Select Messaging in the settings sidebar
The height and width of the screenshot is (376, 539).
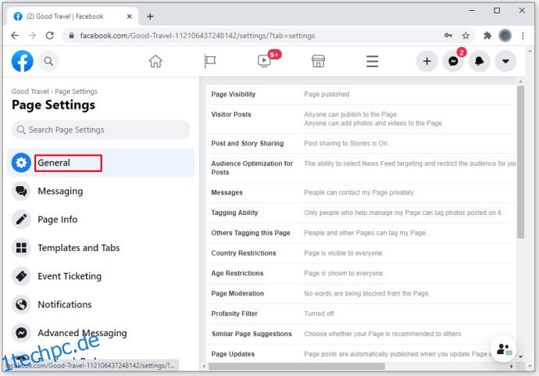(101, 191)
